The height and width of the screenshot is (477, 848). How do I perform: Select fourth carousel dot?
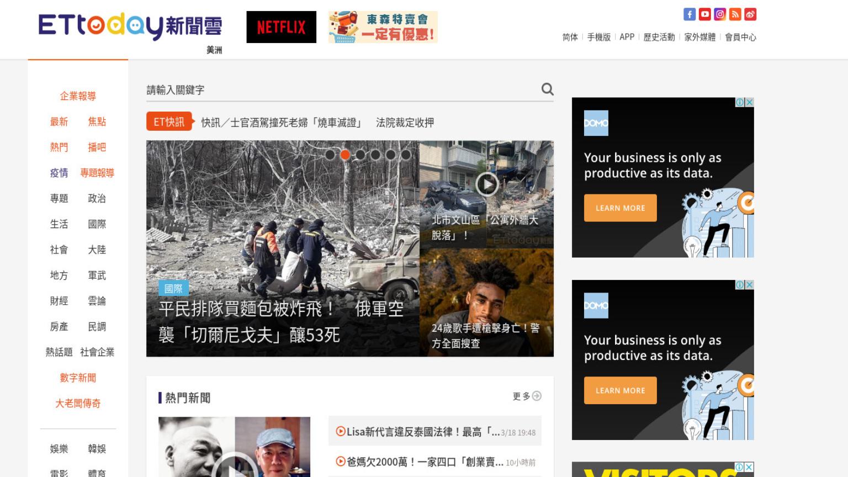click(x=375, y=155)
